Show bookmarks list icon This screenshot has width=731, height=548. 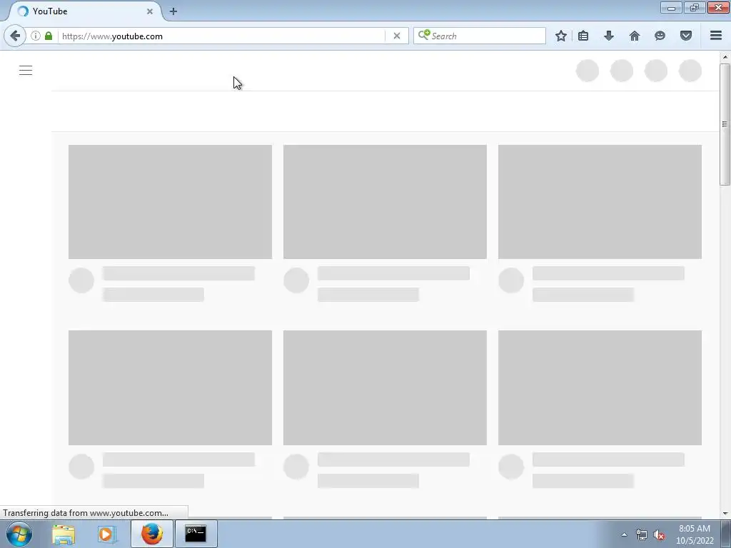583,36
